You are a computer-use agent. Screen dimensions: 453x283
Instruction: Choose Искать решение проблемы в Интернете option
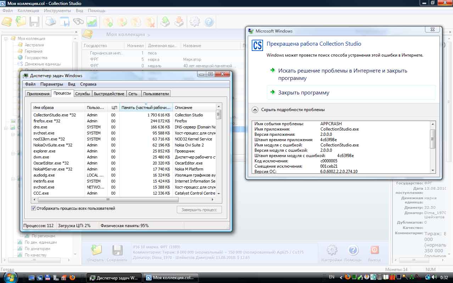pyautogui.click(x=351, y=74)
